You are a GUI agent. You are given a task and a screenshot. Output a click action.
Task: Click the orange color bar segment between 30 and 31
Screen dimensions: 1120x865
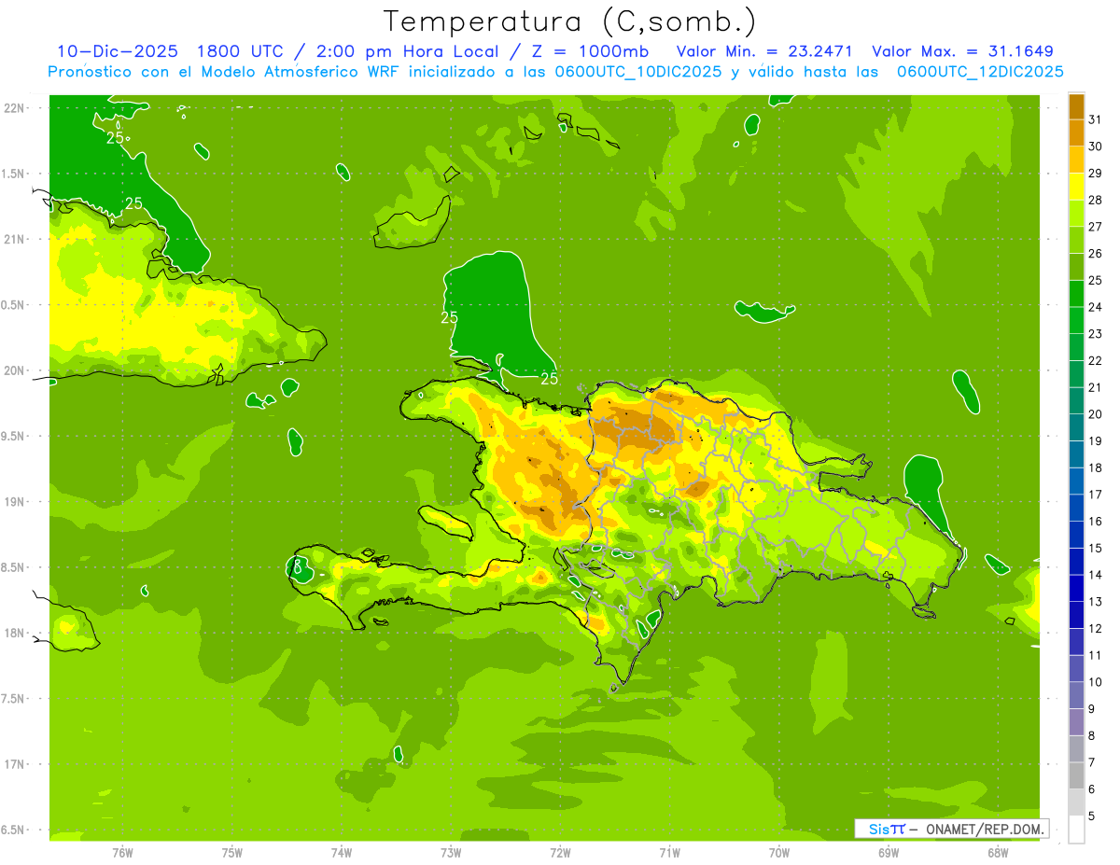pyautogui.click(x=1076, y=133)
